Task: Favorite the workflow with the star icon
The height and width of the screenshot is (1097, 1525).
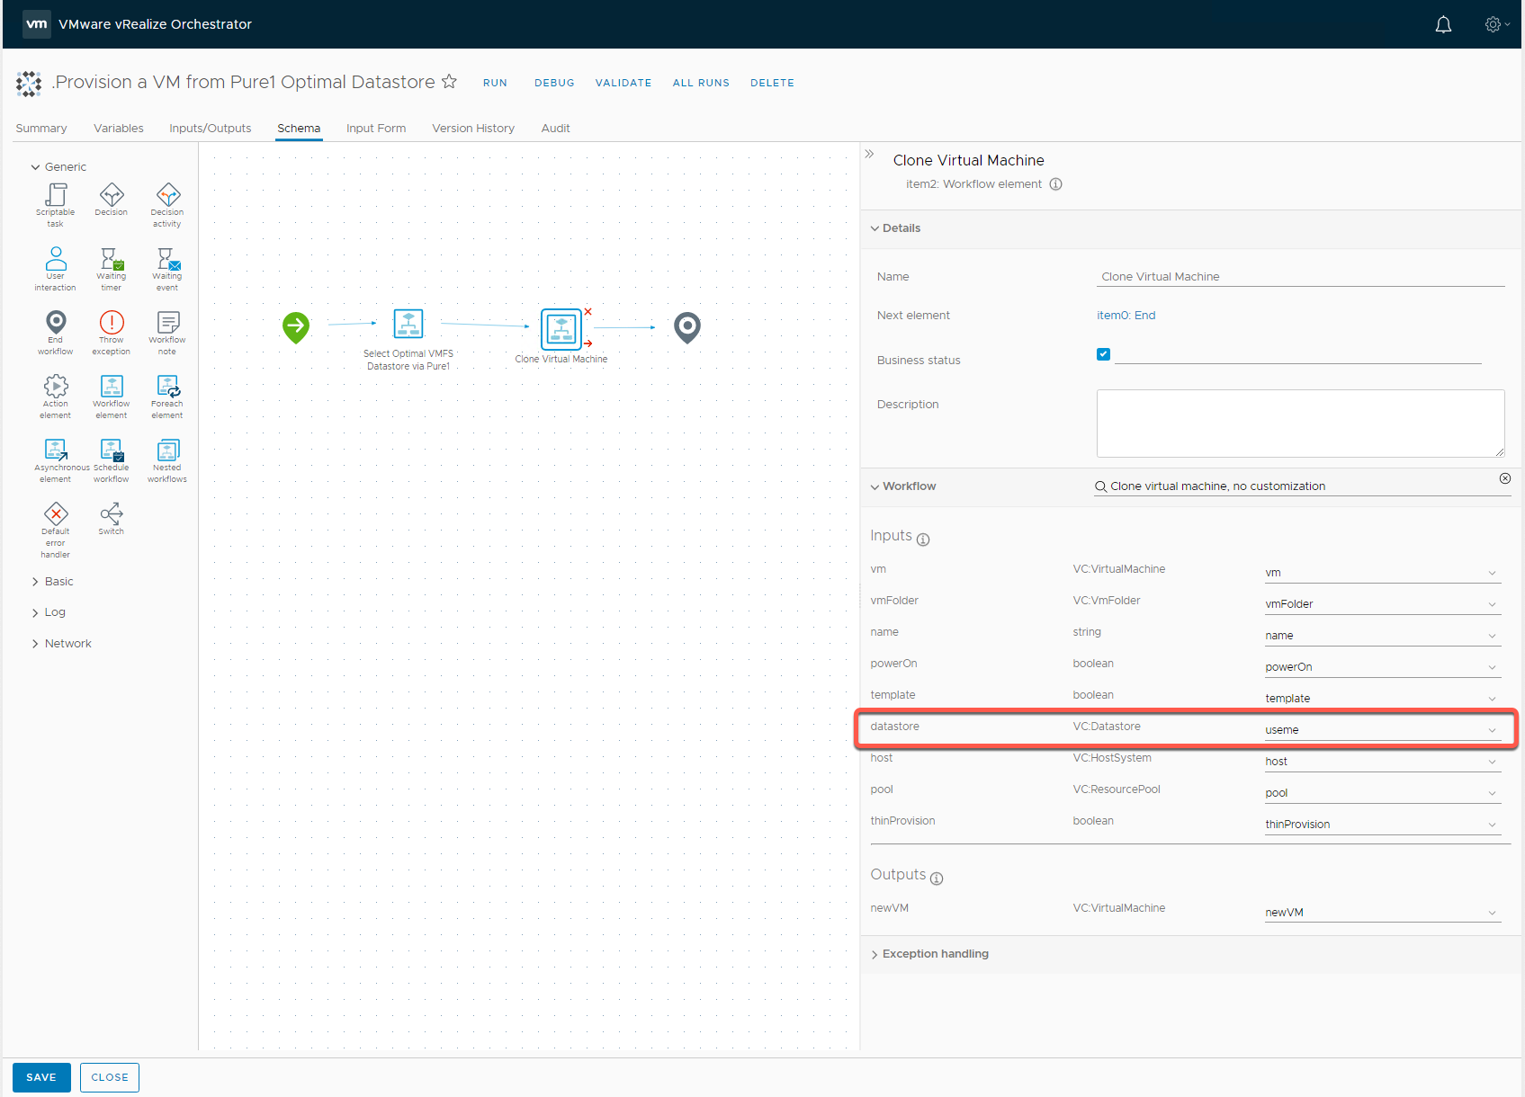Action: 449,82
